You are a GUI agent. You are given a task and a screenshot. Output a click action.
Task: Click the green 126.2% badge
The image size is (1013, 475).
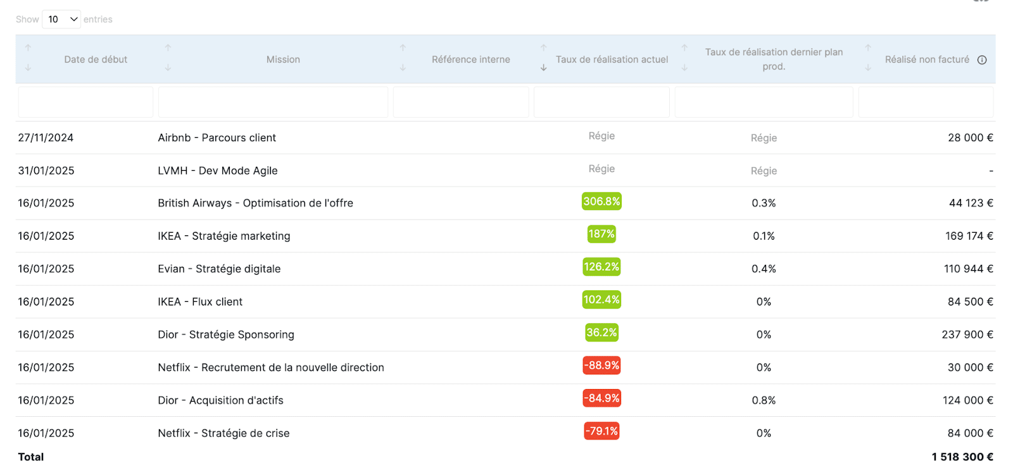(x=601, y=267)
